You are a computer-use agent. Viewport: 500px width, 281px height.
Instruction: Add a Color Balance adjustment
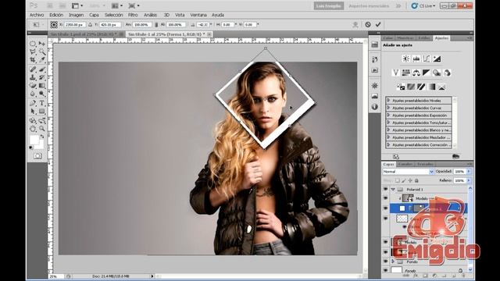click(416, 73)
